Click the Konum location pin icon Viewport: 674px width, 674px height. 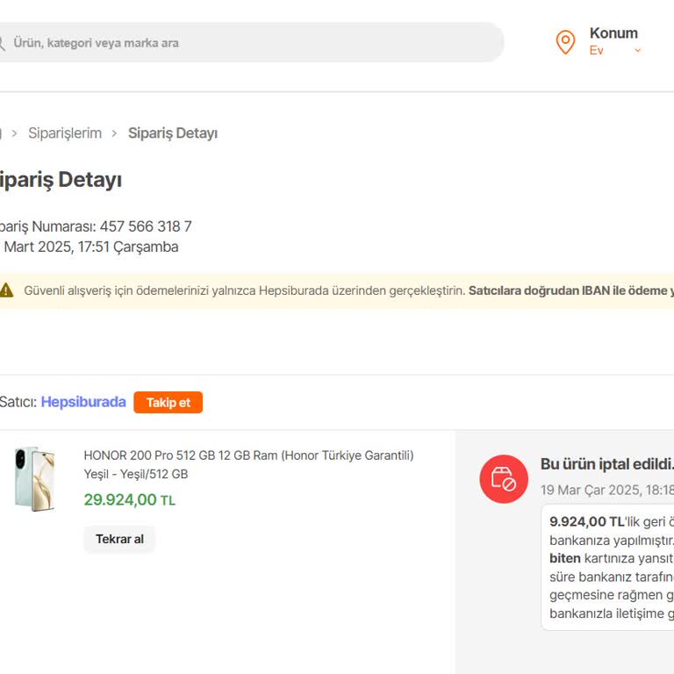click(x=565, y=42)
